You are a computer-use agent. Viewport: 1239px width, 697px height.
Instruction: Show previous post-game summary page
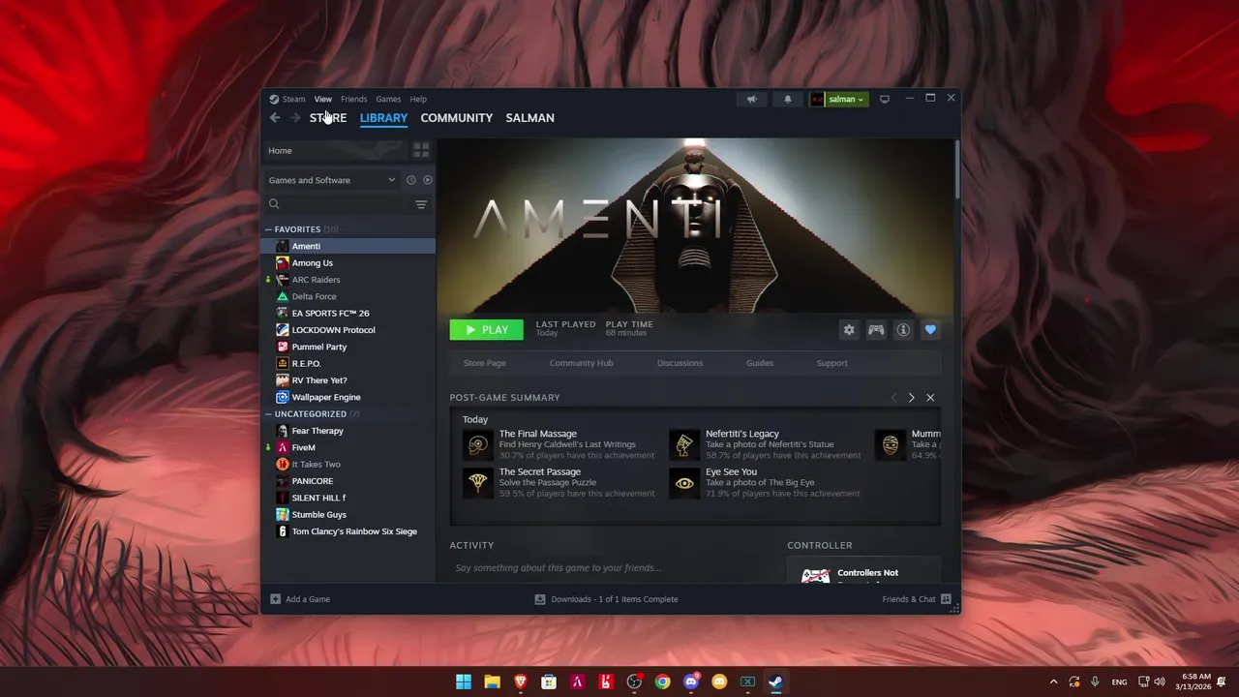[x=893, y=398]
